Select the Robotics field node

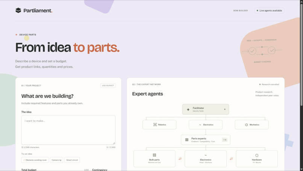[x=159, y=125]
